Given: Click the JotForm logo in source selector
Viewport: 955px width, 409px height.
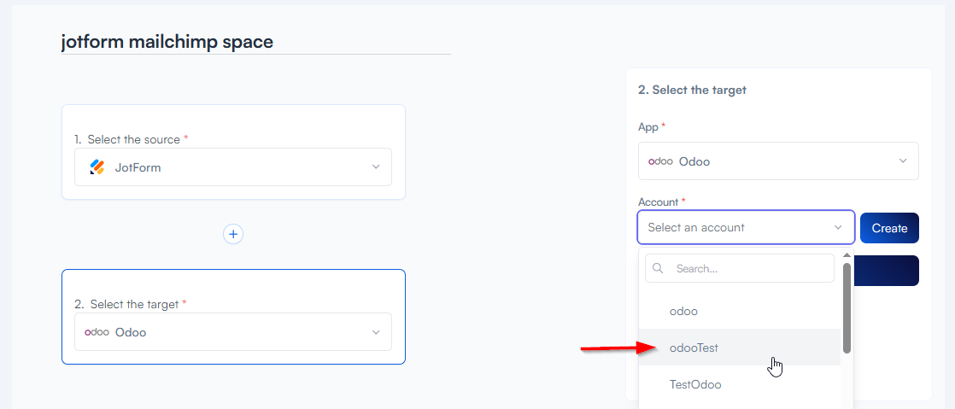Looking at the screenshot, I should 97,167.
